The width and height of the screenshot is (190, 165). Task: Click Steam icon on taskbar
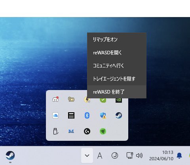tap(10, 155)
